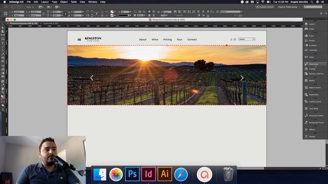The width and height of the screenshot is (328, 184).
Task: Open the Screen Mode dropdown
Action: tap(49, 7)
